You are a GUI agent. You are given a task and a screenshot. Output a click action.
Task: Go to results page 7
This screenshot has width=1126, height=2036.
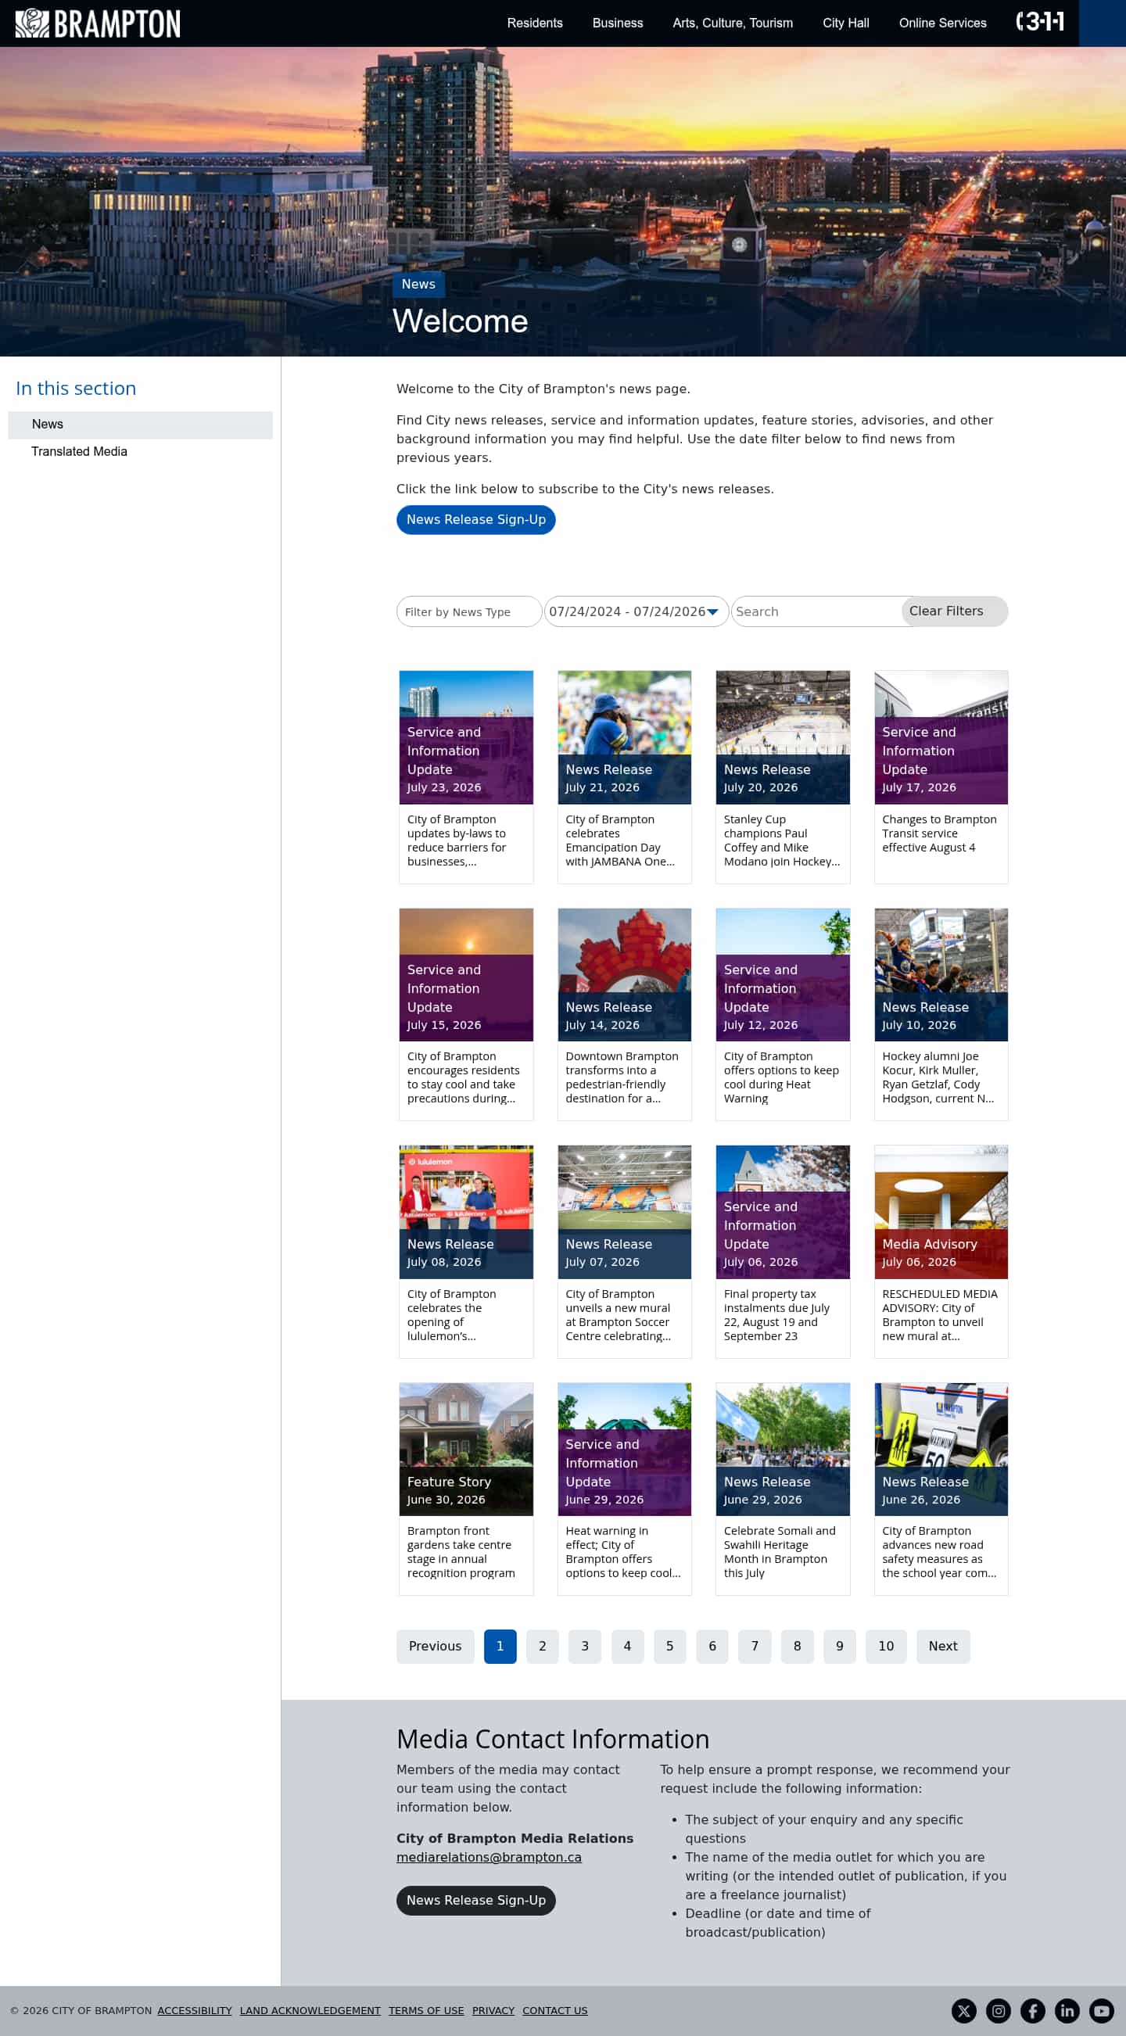coord(755,1646)
